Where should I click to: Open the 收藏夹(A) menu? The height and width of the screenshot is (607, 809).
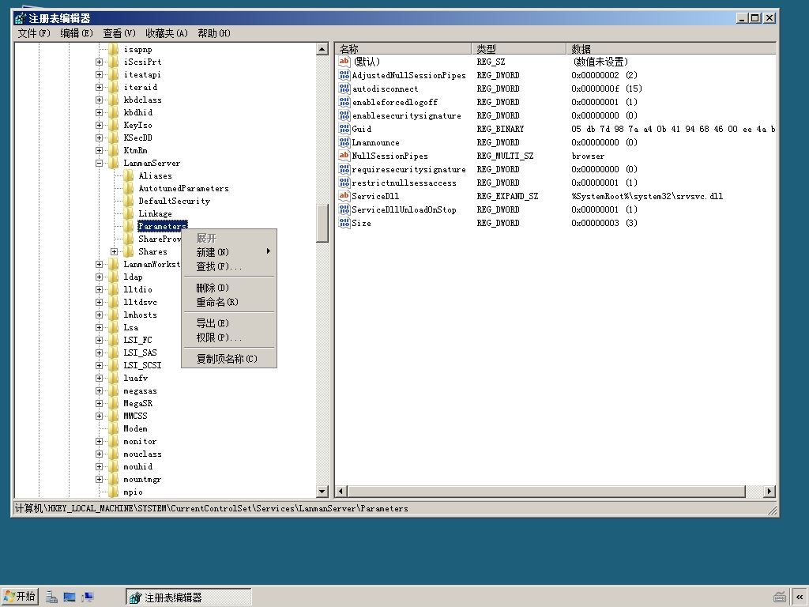[x=167, y=33]
